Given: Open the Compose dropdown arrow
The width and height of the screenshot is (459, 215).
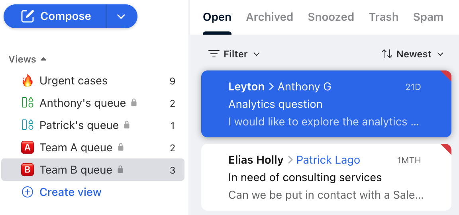Looking at the screenshot, I should coord(121,17).
